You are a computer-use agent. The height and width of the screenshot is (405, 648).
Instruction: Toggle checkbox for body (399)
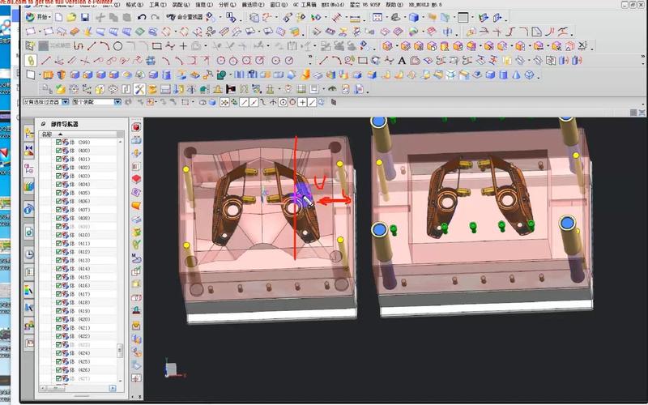click(x=58, y=143)
